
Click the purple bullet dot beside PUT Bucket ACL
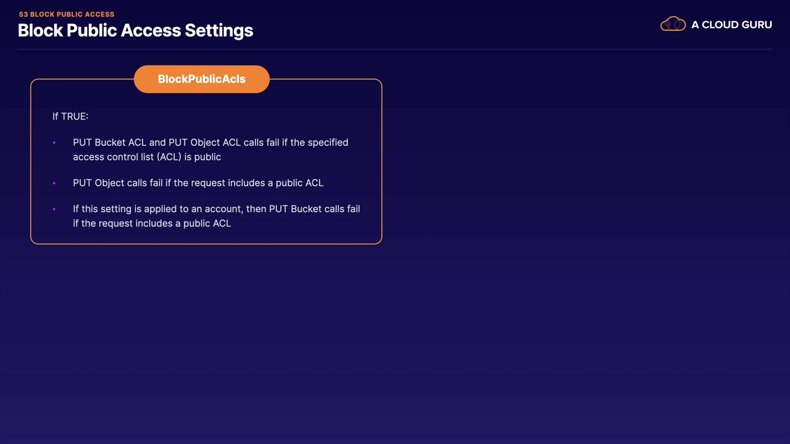click(x=54, y=142)
